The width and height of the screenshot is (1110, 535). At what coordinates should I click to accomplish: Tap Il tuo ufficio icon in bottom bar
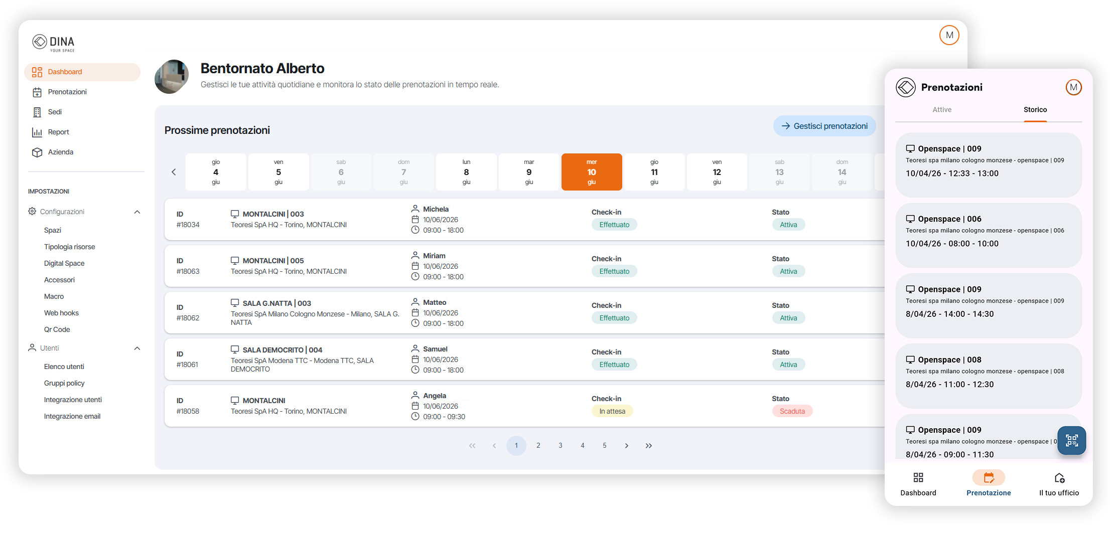pyautogui.click(x=1059, y=478)
